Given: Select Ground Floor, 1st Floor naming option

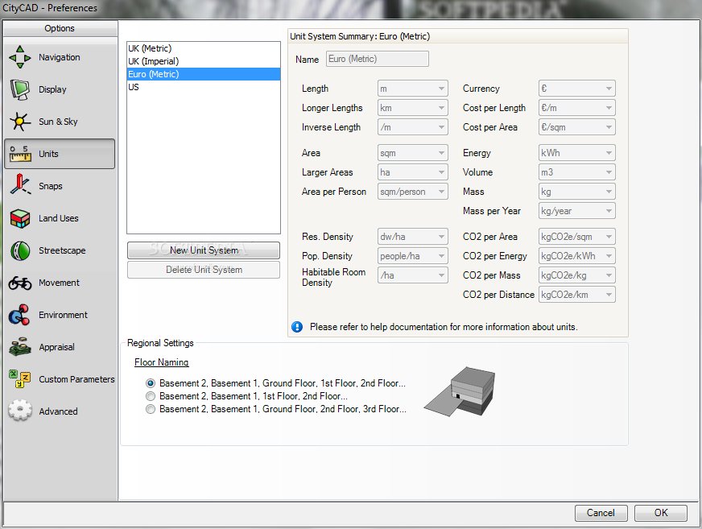Looking at the screenshot, I should tap(151, 383).
